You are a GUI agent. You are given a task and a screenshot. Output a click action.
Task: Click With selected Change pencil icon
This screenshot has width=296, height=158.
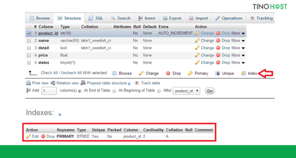coord(141,73)
